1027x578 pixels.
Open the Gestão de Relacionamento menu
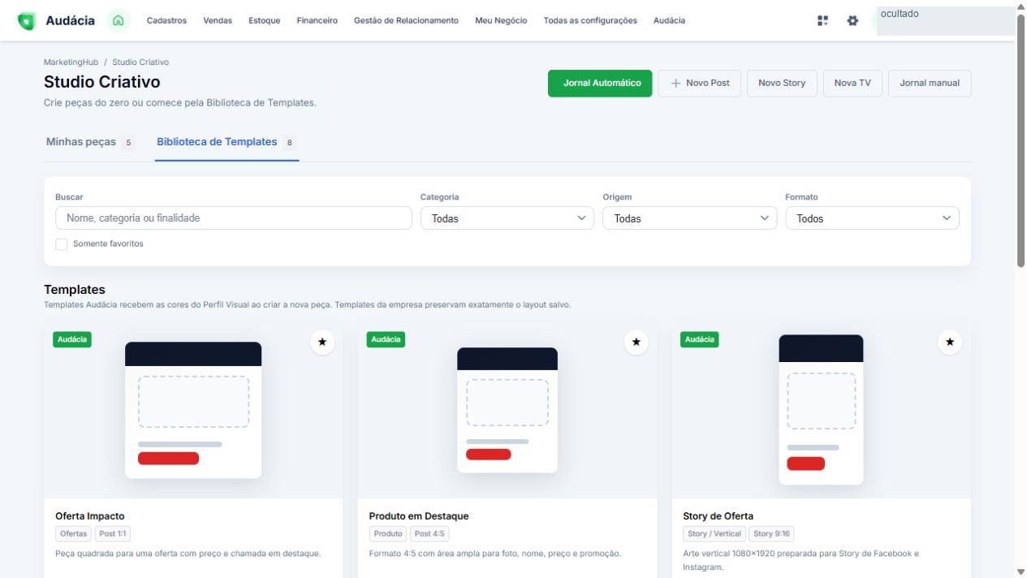point(406,20)
